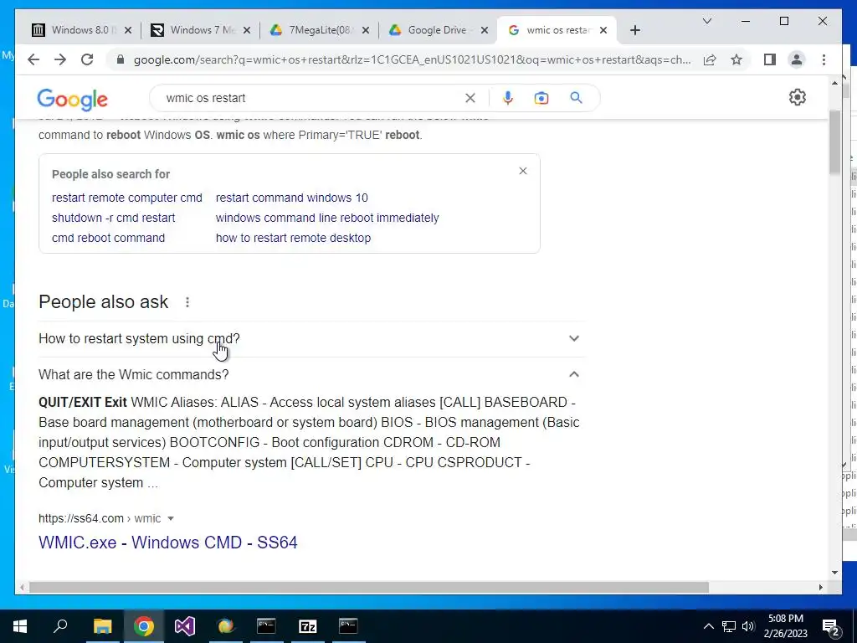View site information via the lock icon
The height and width of the screenshot is (643, 857).
tap(121, 59)
